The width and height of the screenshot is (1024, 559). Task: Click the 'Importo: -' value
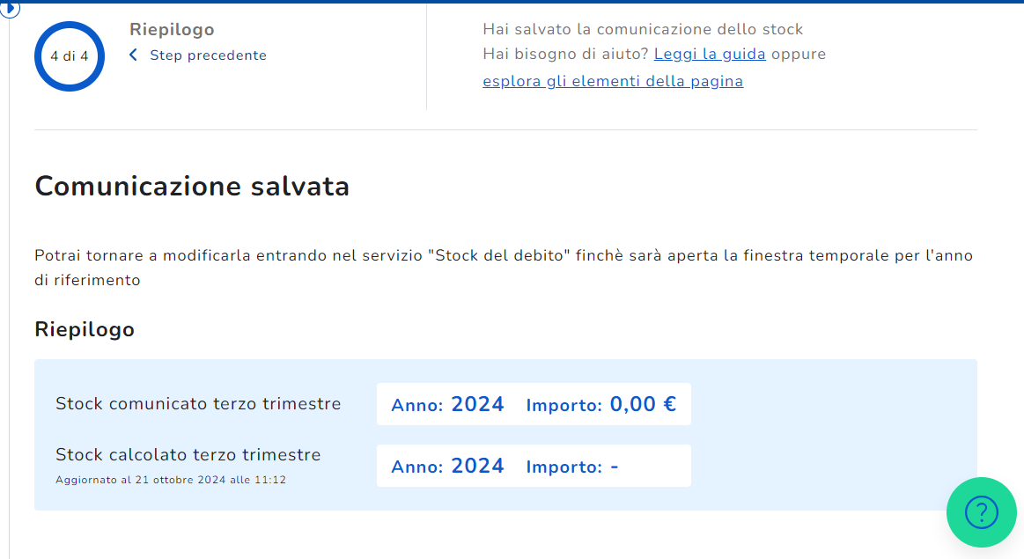tap(572, 466)
